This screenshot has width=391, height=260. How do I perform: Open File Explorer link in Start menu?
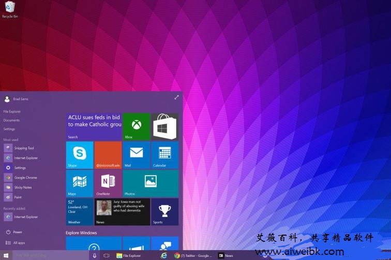(x=12, y=112)
